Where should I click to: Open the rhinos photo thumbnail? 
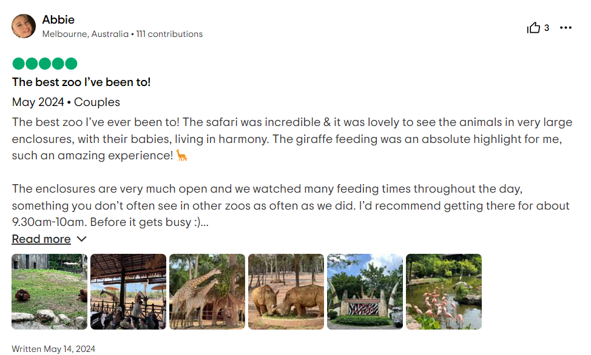(x=286, y=291)
